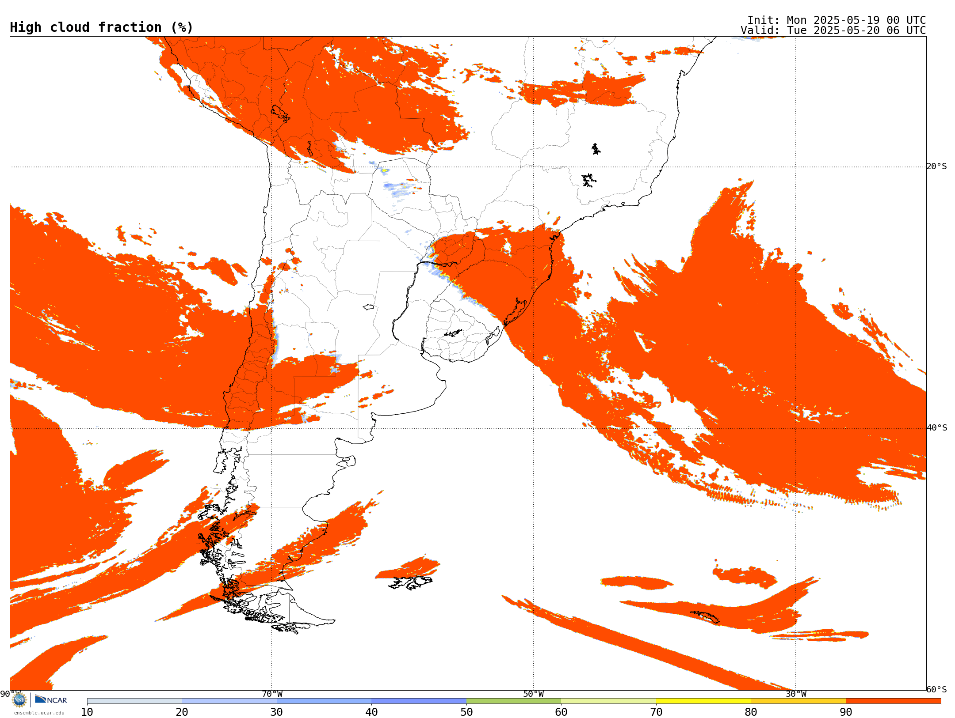The image size is (955, 718).
Task: Click the ensemble.ucar.edu text
Action: 39,713
